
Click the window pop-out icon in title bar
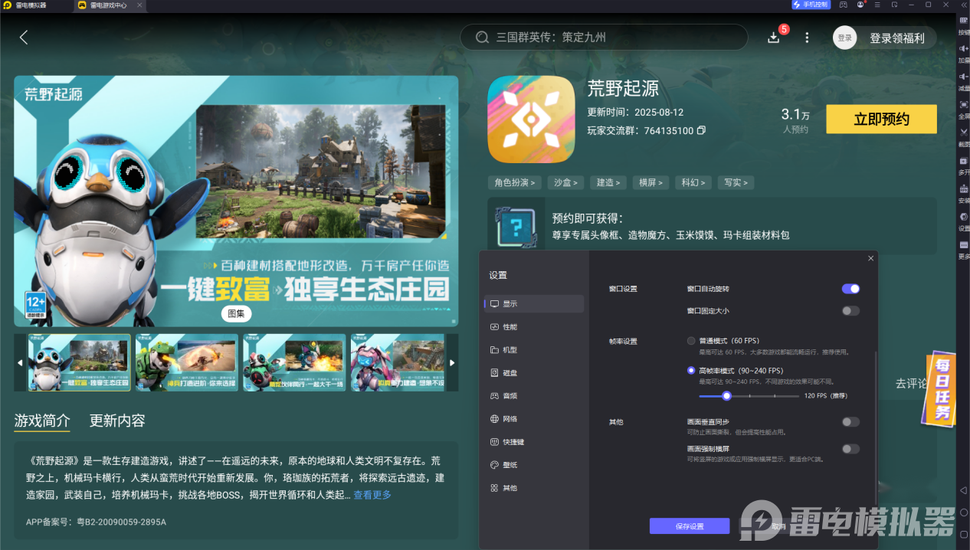pyautogui.click(x=894, y=5)
